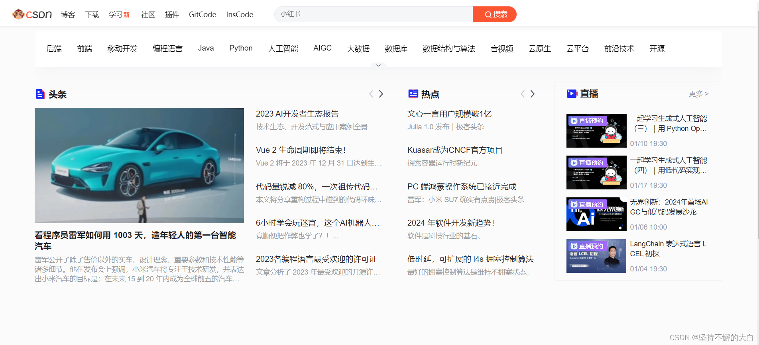Click 更多 link in 直播 panel

[x=698, y=94]
